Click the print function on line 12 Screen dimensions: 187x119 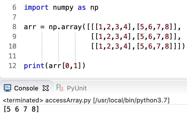pyautogui.click(x=34, y=66)
